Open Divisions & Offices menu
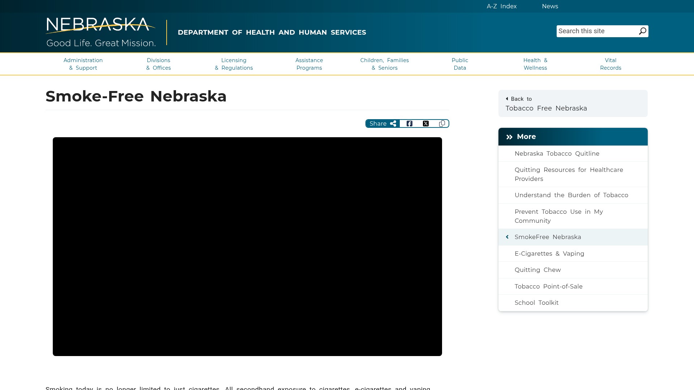This screenshot has height=390, width=694. click(x=158, y=64)
